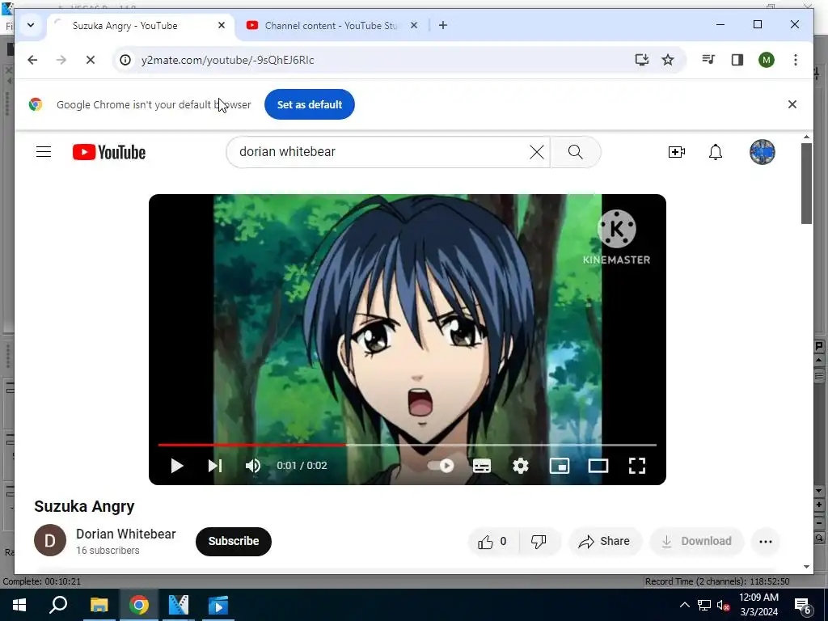828x621 pixels.
Task: Submit search with the magnifier button
Action: click(x=576, y=152)
